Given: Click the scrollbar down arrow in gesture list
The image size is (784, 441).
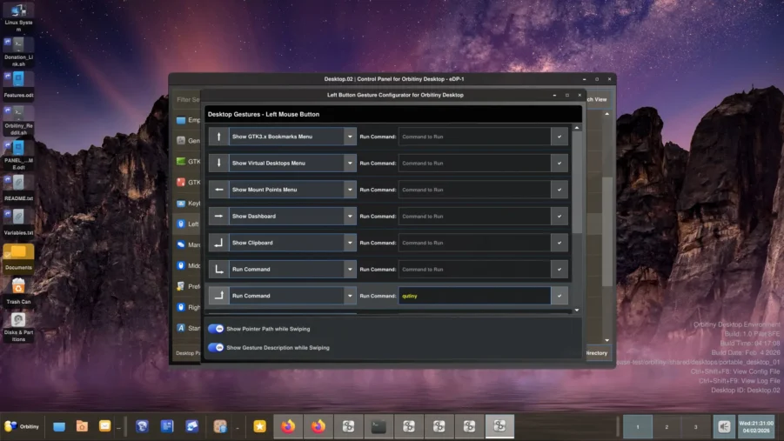Looking at the screenshot, I should (577, 311).
